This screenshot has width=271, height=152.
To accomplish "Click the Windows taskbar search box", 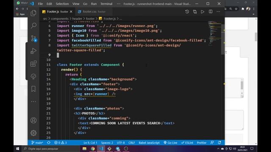I will click(x=51, y=149).
